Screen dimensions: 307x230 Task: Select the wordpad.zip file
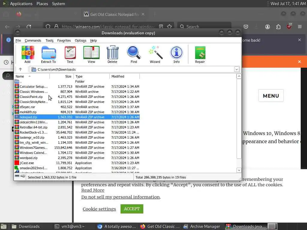coord(77,158)
